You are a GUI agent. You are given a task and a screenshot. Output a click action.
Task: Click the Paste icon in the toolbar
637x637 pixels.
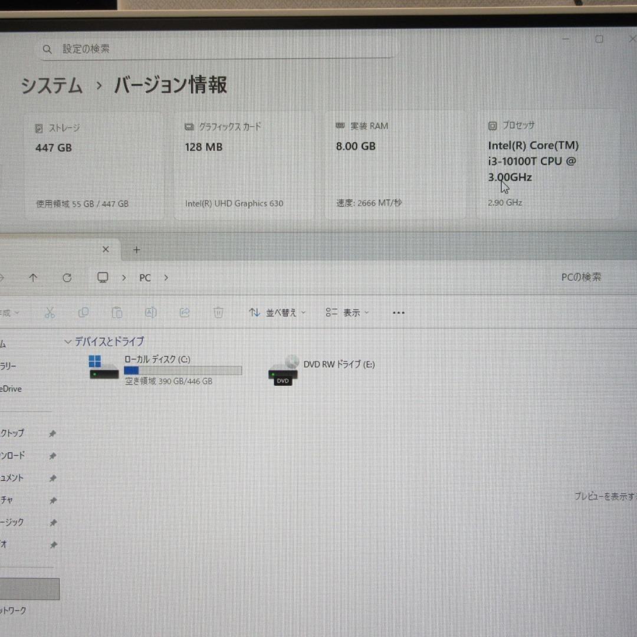(x=117, y=312)
